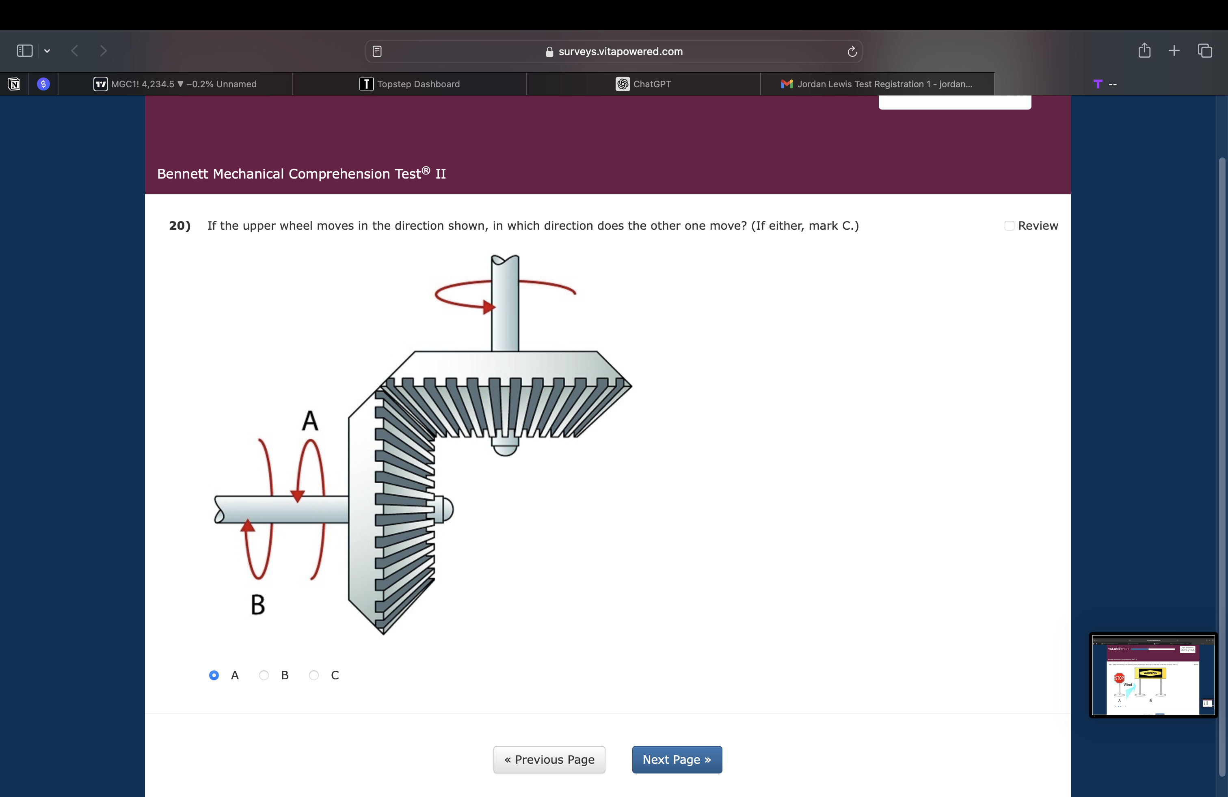The width and height of the screenshot is (1228, 797).
Task: Click the Previous Page button
Action: [x=549, y=759]
